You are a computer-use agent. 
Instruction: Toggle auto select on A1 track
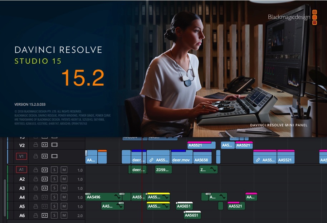point(45,170)
